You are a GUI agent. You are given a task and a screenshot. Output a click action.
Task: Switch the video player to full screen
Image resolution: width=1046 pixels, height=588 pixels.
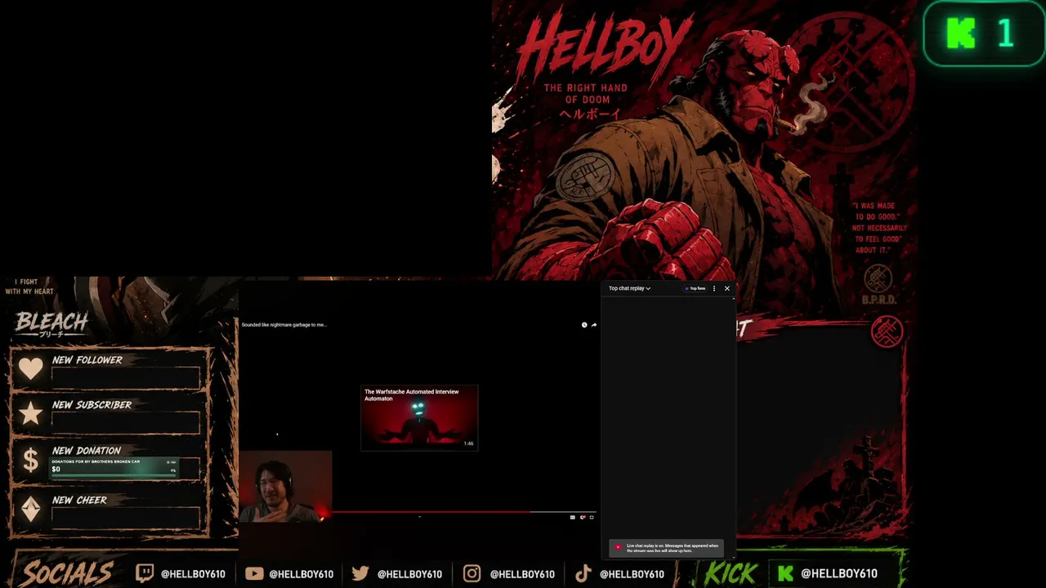(x=592, y=517)
